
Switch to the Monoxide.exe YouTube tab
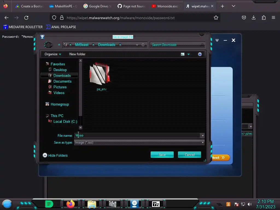click(x=165, y=6)
